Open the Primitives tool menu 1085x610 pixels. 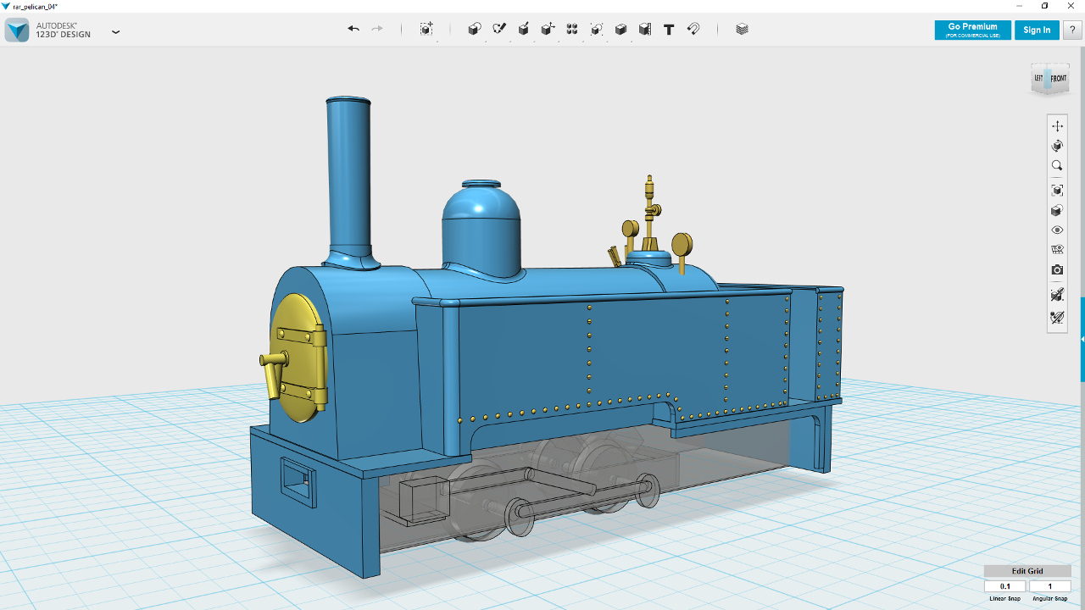click(475, 29)
